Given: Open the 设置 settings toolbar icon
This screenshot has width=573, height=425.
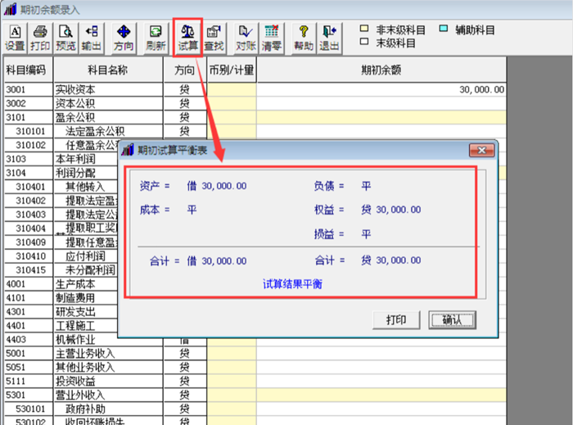Looking at the screenshot, I should tap(15, 38).
